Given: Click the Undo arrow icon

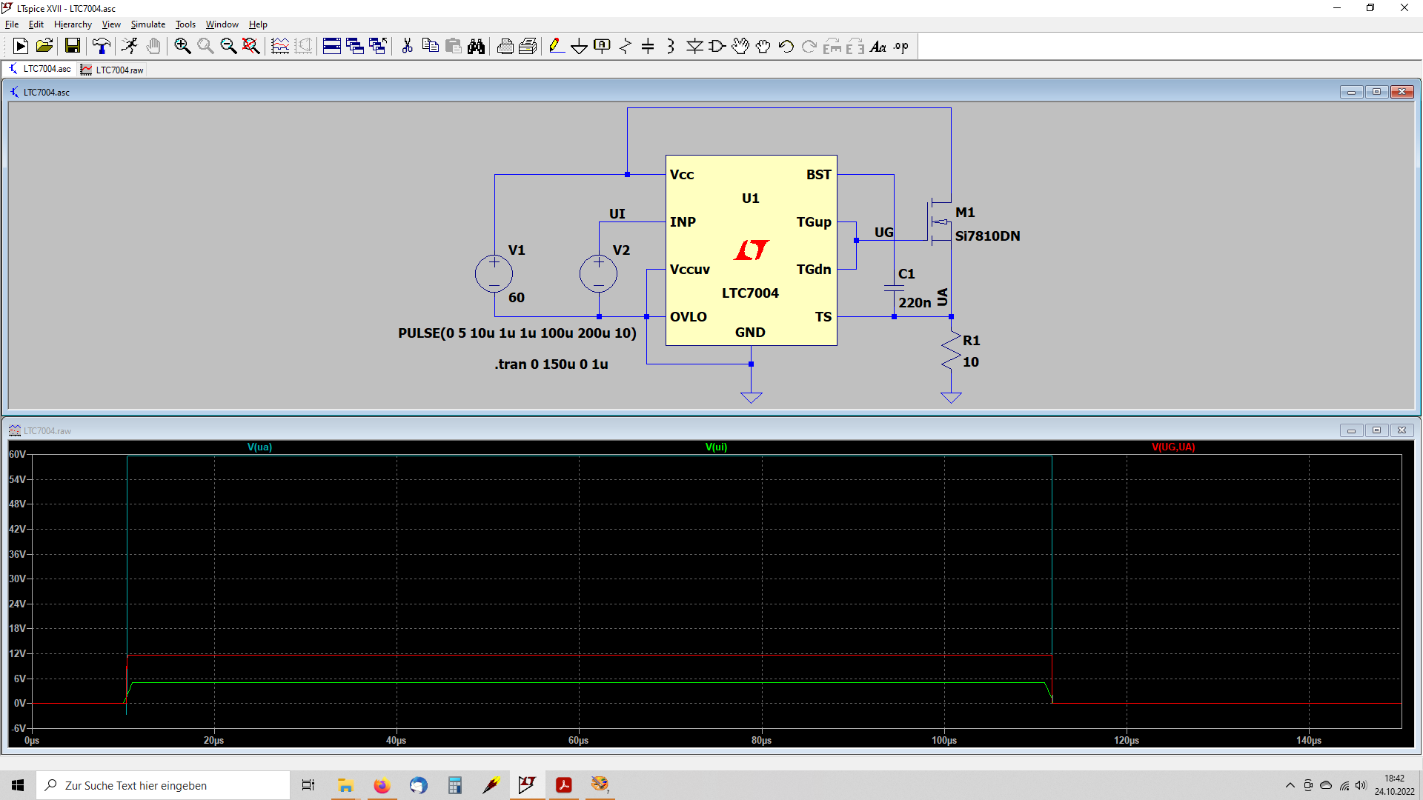Looking at the screenshot, I should click(786, 47).
